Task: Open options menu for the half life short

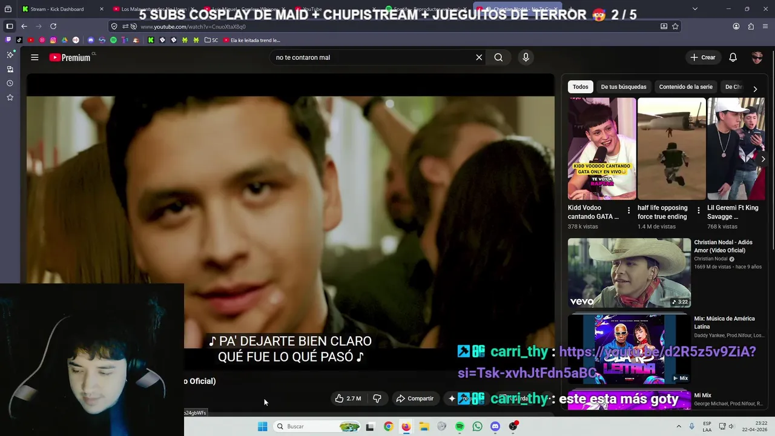Action: click(698, 211)
